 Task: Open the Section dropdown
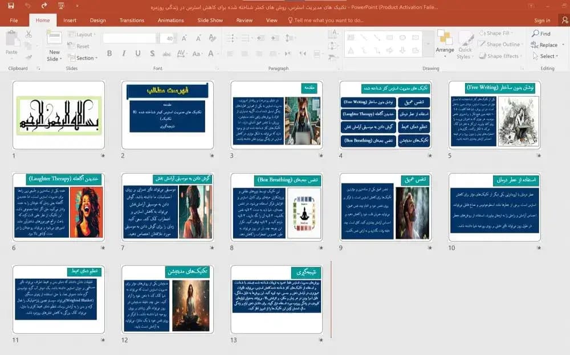[83, 57]
